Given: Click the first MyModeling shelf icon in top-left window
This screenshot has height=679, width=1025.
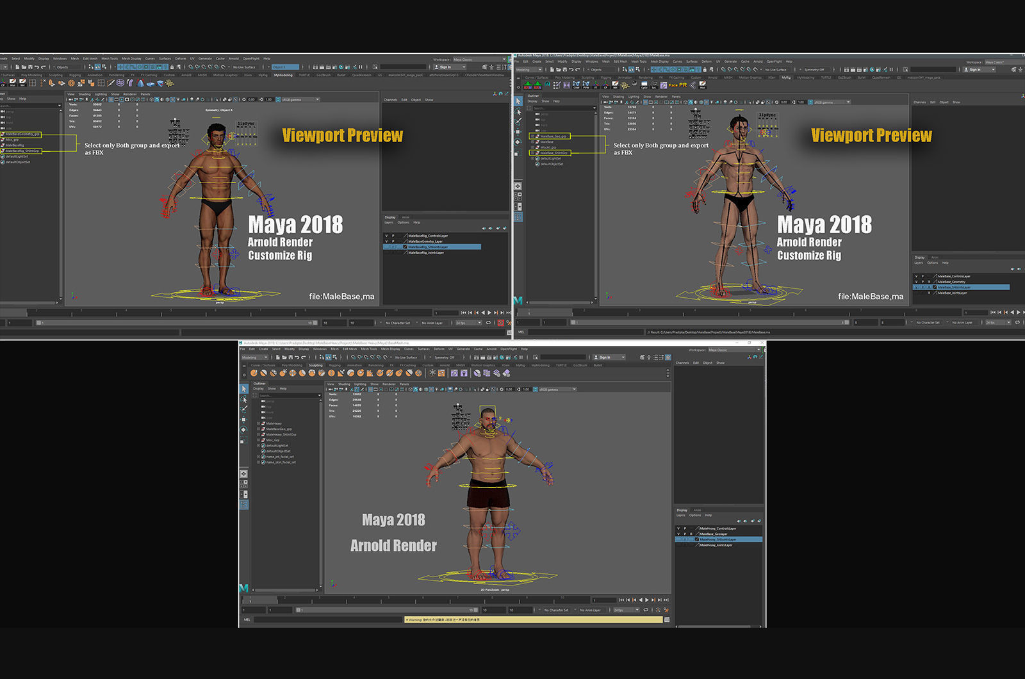Looking at the screenshot, I should [x=3, y=83].
